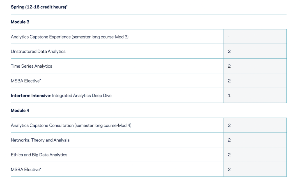The image size is (303, 185).
Task: Select the credit value for Networks: Theory and Analysis
Action: pos(229,140)
